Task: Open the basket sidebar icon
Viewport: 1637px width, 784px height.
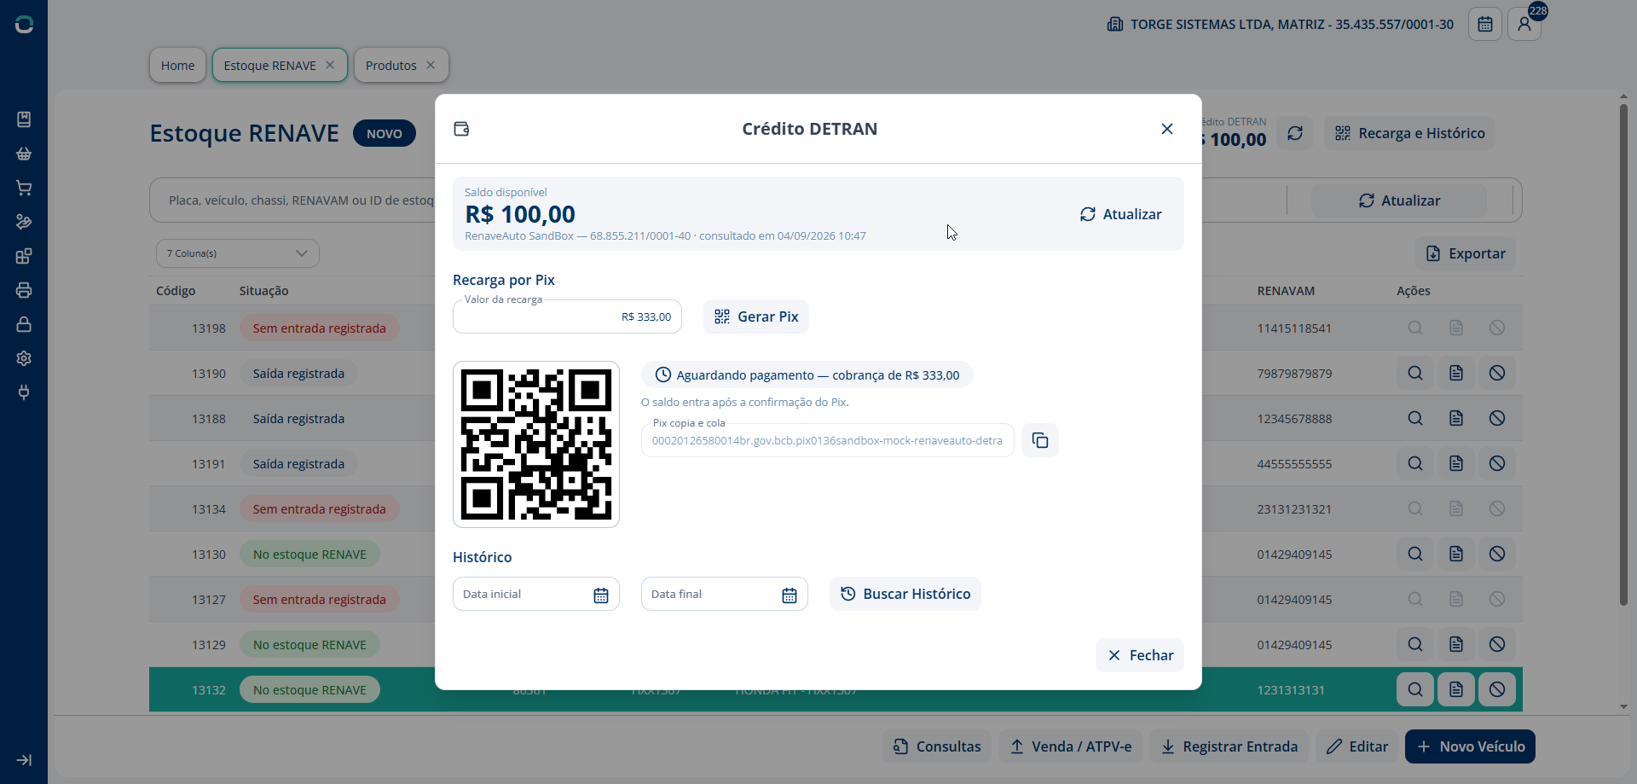Action: pyautogui.click(x=24, y=154)
